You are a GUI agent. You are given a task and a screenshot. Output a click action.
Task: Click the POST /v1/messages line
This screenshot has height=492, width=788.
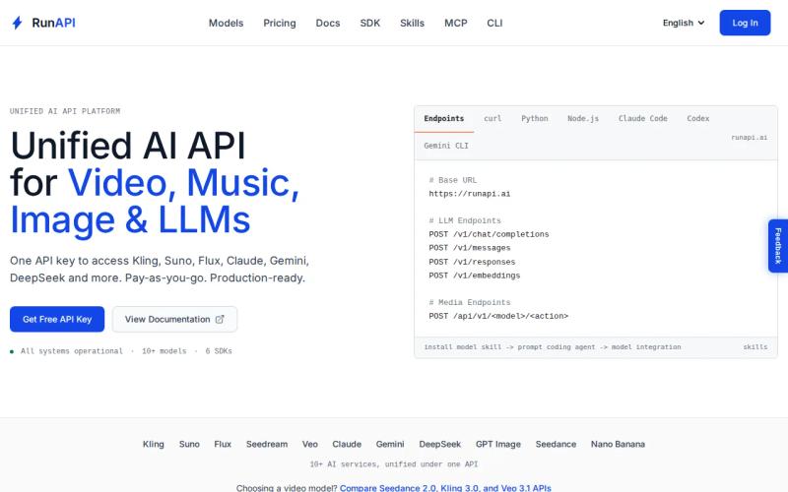tap(470, 248)
